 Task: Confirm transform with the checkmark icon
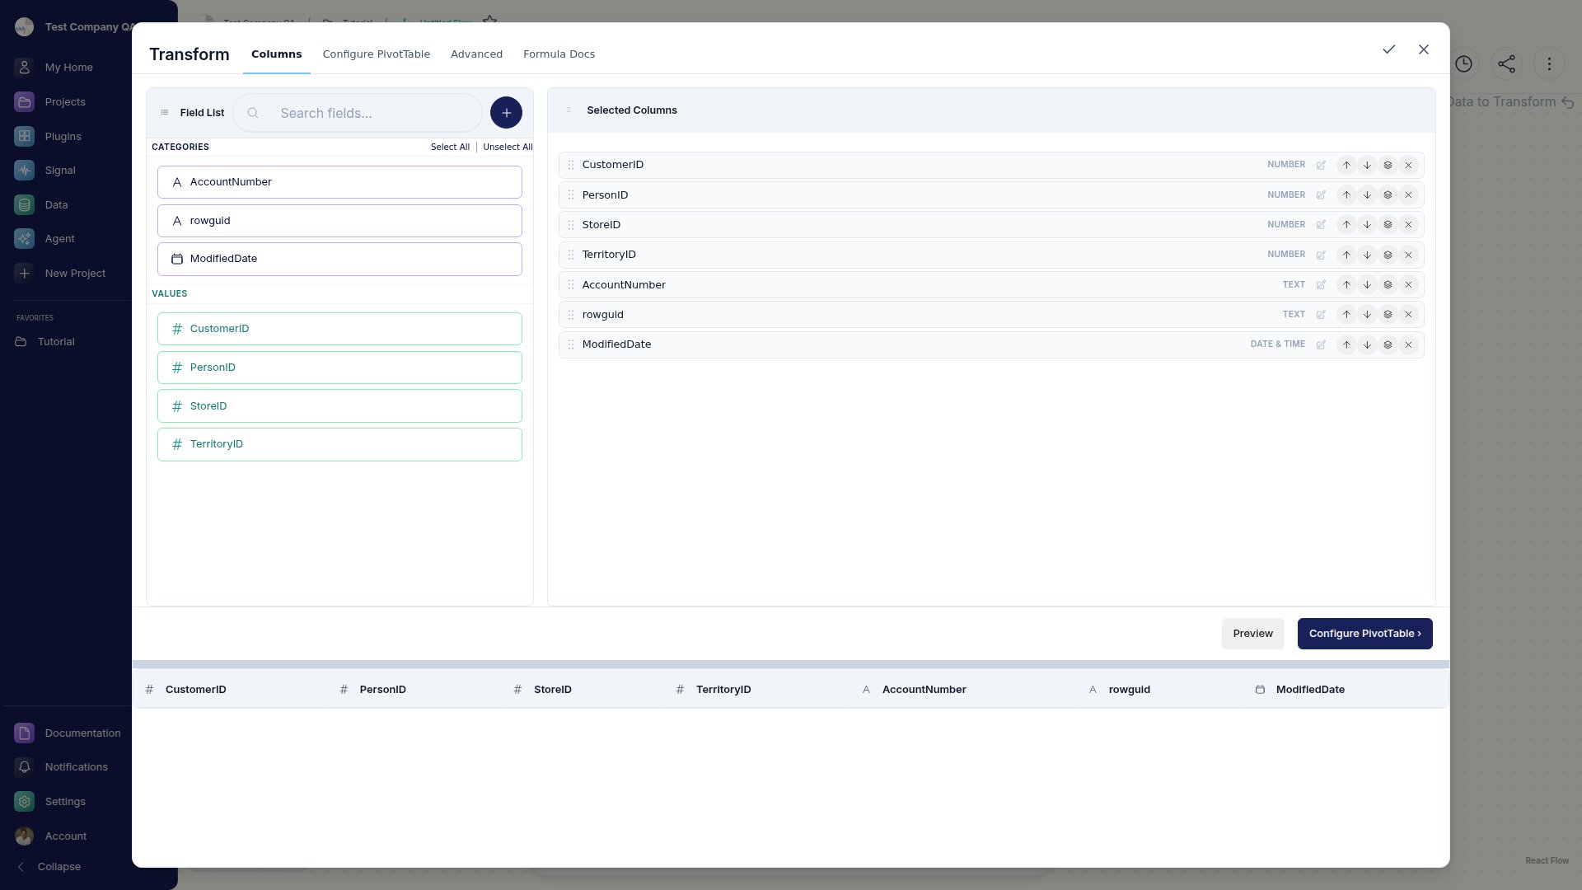point(1389,49)
